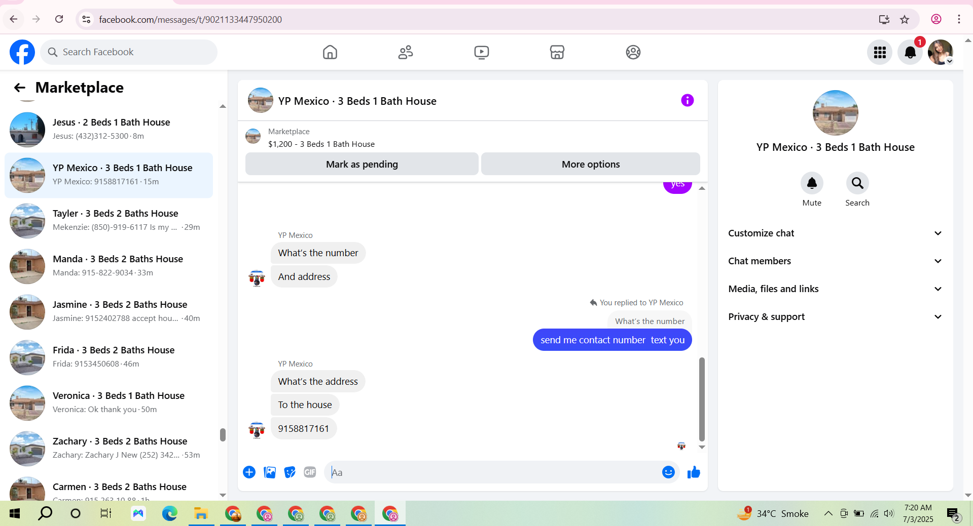This screenshot has width=973, height=526.
Task: View site information icon in address bar
Action: click(x=87, y=19)
